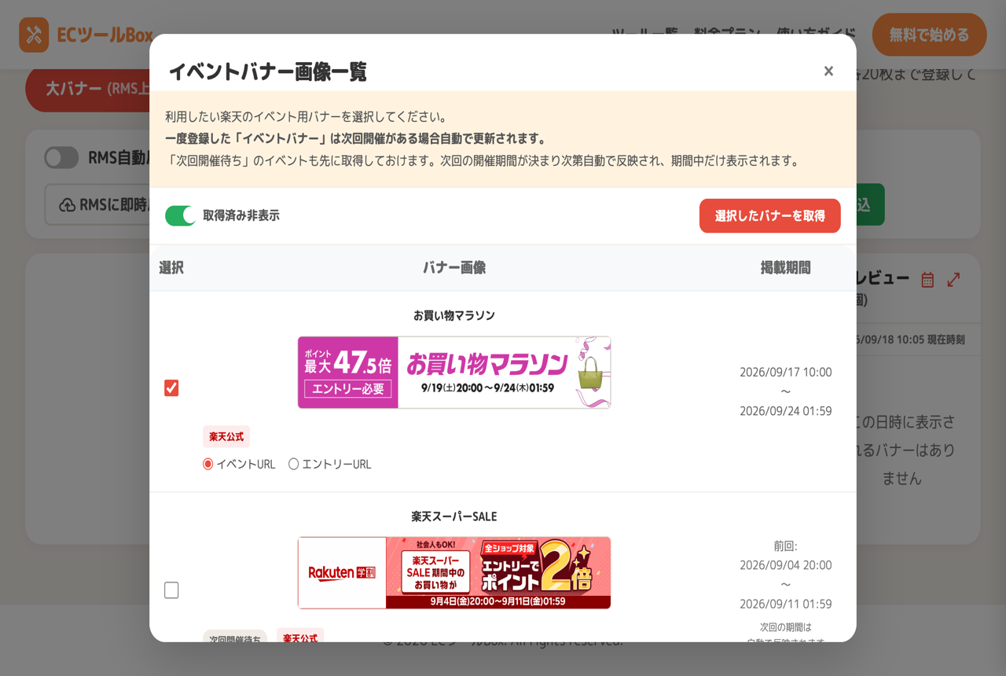Click the お買い物マラソン row title above its banner
Screen dimensions: 1006x676
click(454, 315)
